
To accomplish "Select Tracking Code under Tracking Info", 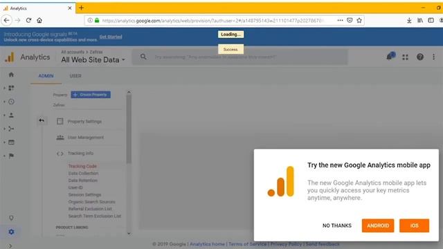I will (82, 166).
